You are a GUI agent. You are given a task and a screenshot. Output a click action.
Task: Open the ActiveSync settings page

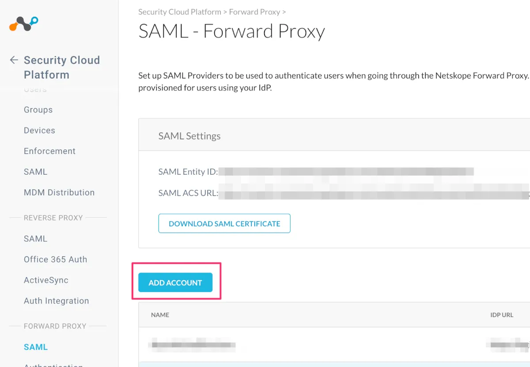coord(46,280)
